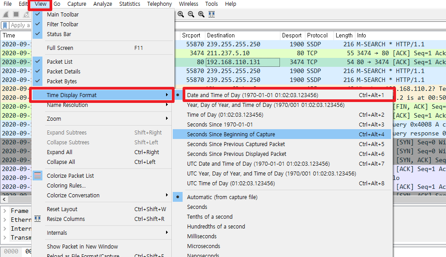Sort by the Protocol column header
Viewport: 446px width, 257px height.
tap(319, 36)
